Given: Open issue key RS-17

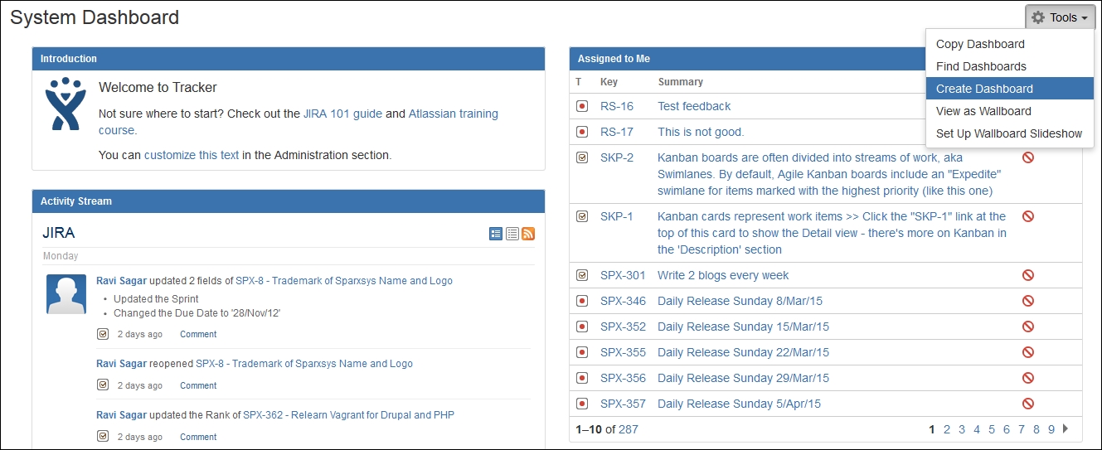Looking at the screenshot, I should tap(617, 132).
